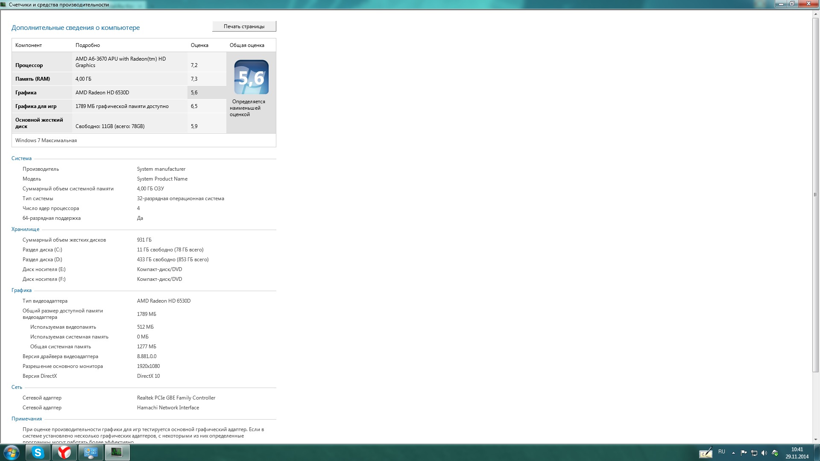Click the DirectX 10 value
The height and width of the screenshot is (461, 820).
coord(148,376)
